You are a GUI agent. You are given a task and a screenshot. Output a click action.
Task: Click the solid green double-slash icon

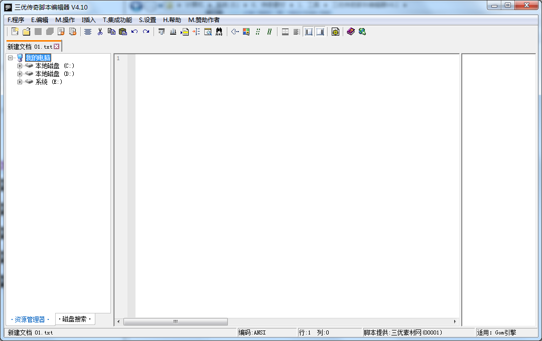[x=269, y=32]
